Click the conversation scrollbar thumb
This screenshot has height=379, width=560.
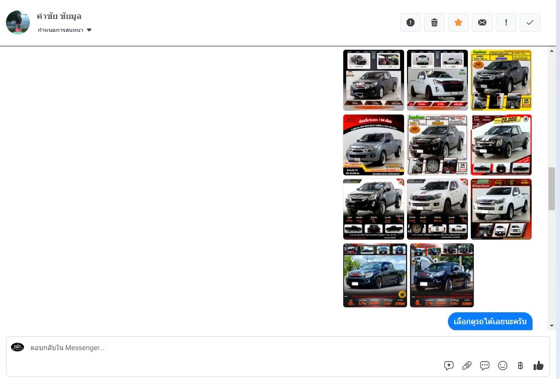(x=552, y=188)
